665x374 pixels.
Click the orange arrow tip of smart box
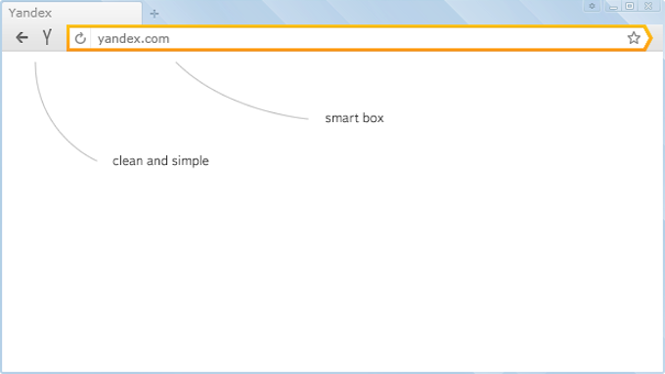tap(648, 38)
